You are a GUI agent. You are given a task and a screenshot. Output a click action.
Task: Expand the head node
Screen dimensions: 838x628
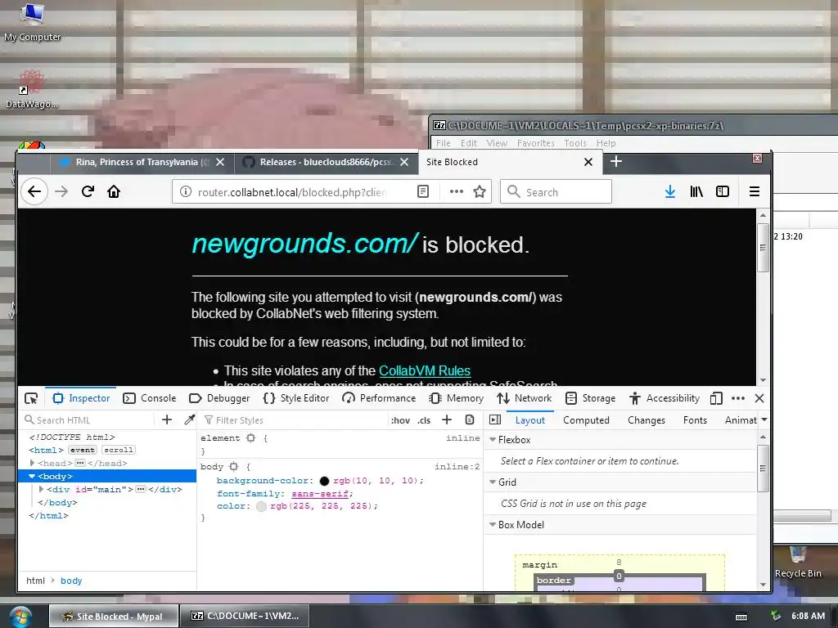pos(32,463)
